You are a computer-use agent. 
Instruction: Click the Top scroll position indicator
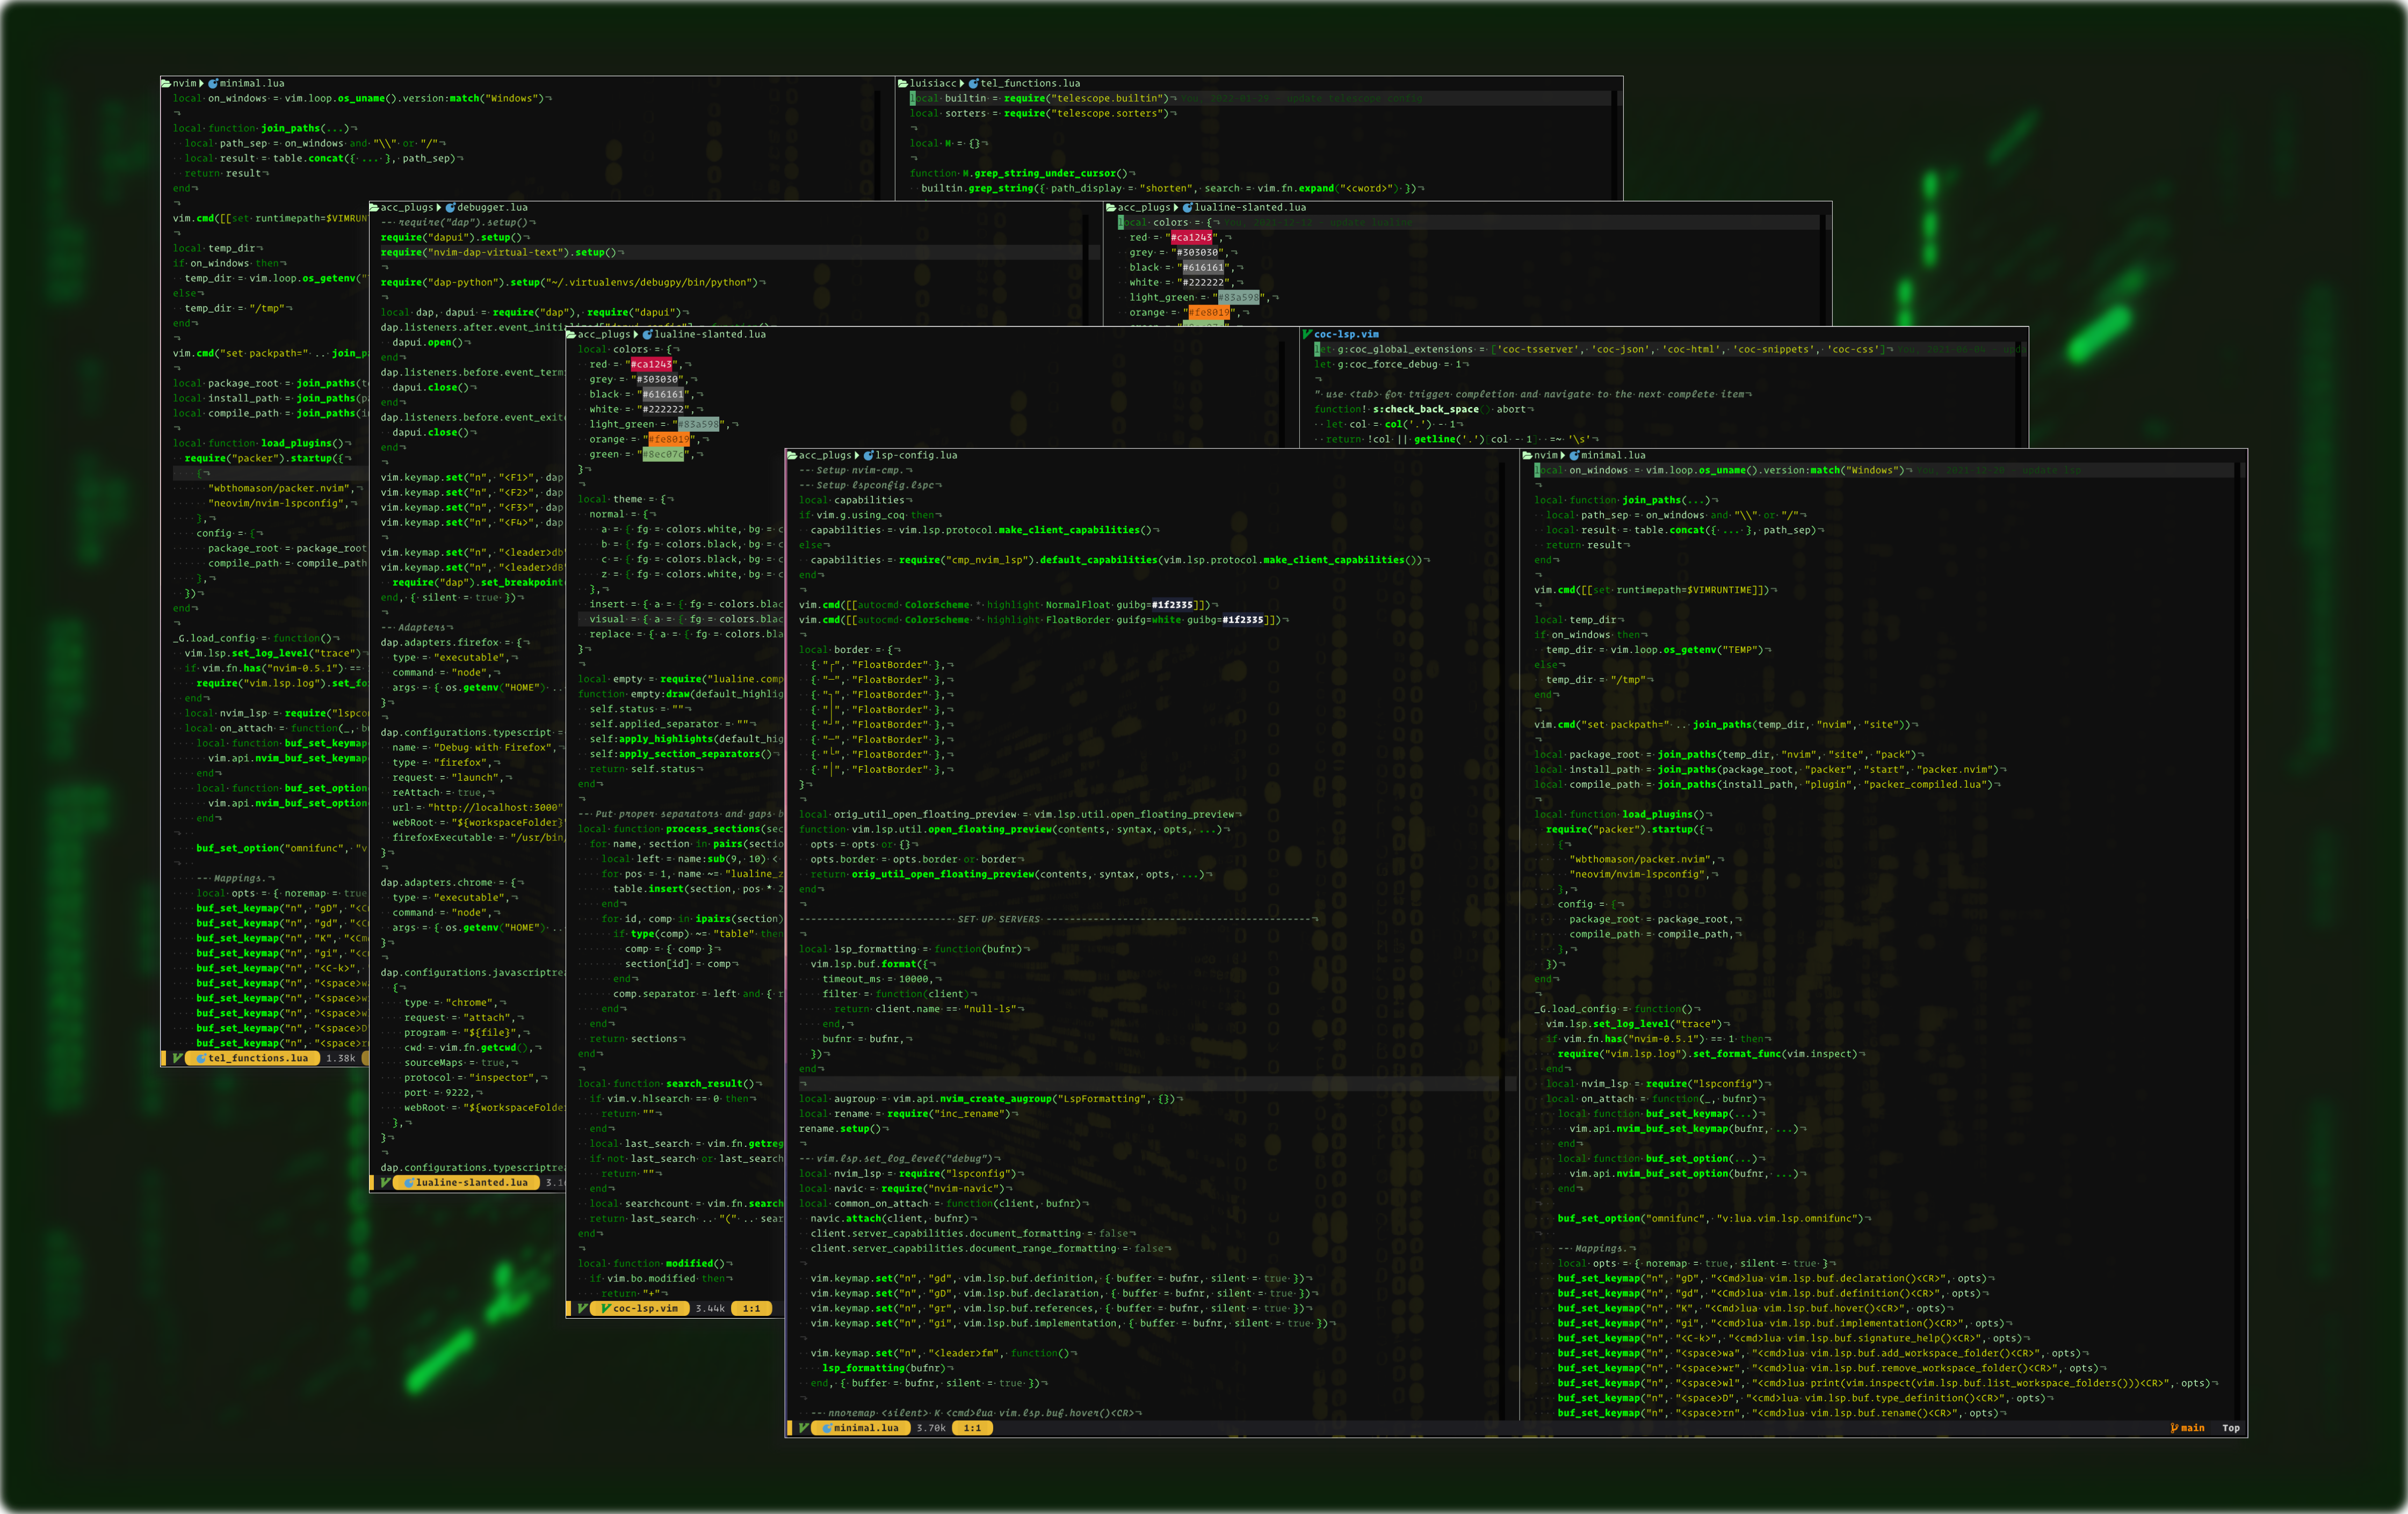click(2230, 1428)
